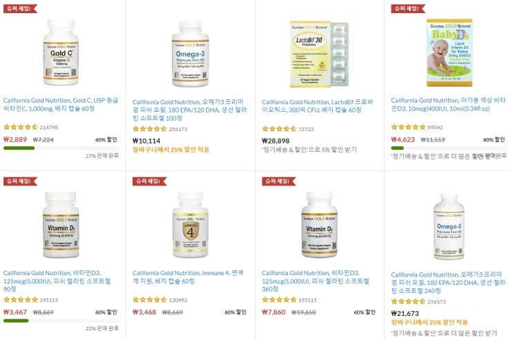
Task: Open the Gold C Vitamin C product image
Action: click(61, 52)
